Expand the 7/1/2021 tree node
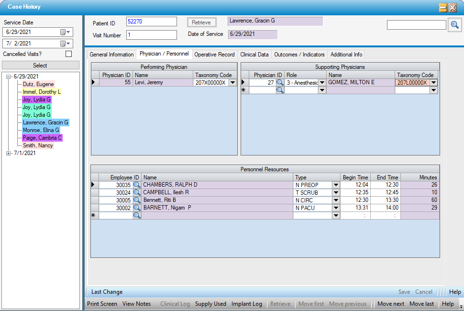Image resolution: width=464 pixels, height=311 pixels. (x=8, y=153)
